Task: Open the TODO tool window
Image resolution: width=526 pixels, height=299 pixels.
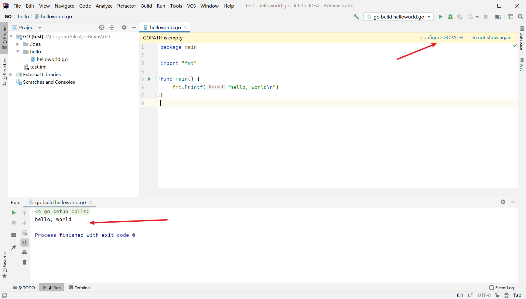Action: [24, 287]
